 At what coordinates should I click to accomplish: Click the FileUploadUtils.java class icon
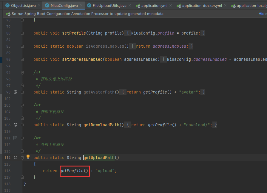coord(89,6)
